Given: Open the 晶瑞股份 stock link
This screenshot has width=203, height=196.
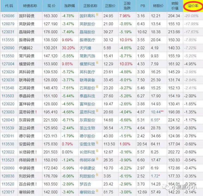Looking at the screenshot, I should coord(87,32).
